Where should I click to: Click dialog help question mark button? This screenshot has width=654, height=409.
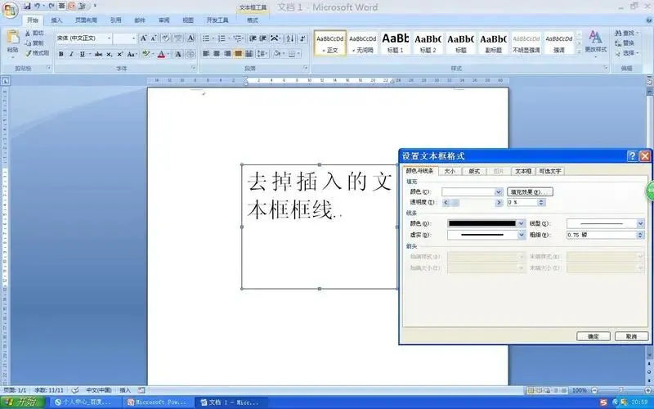[632, 156]
